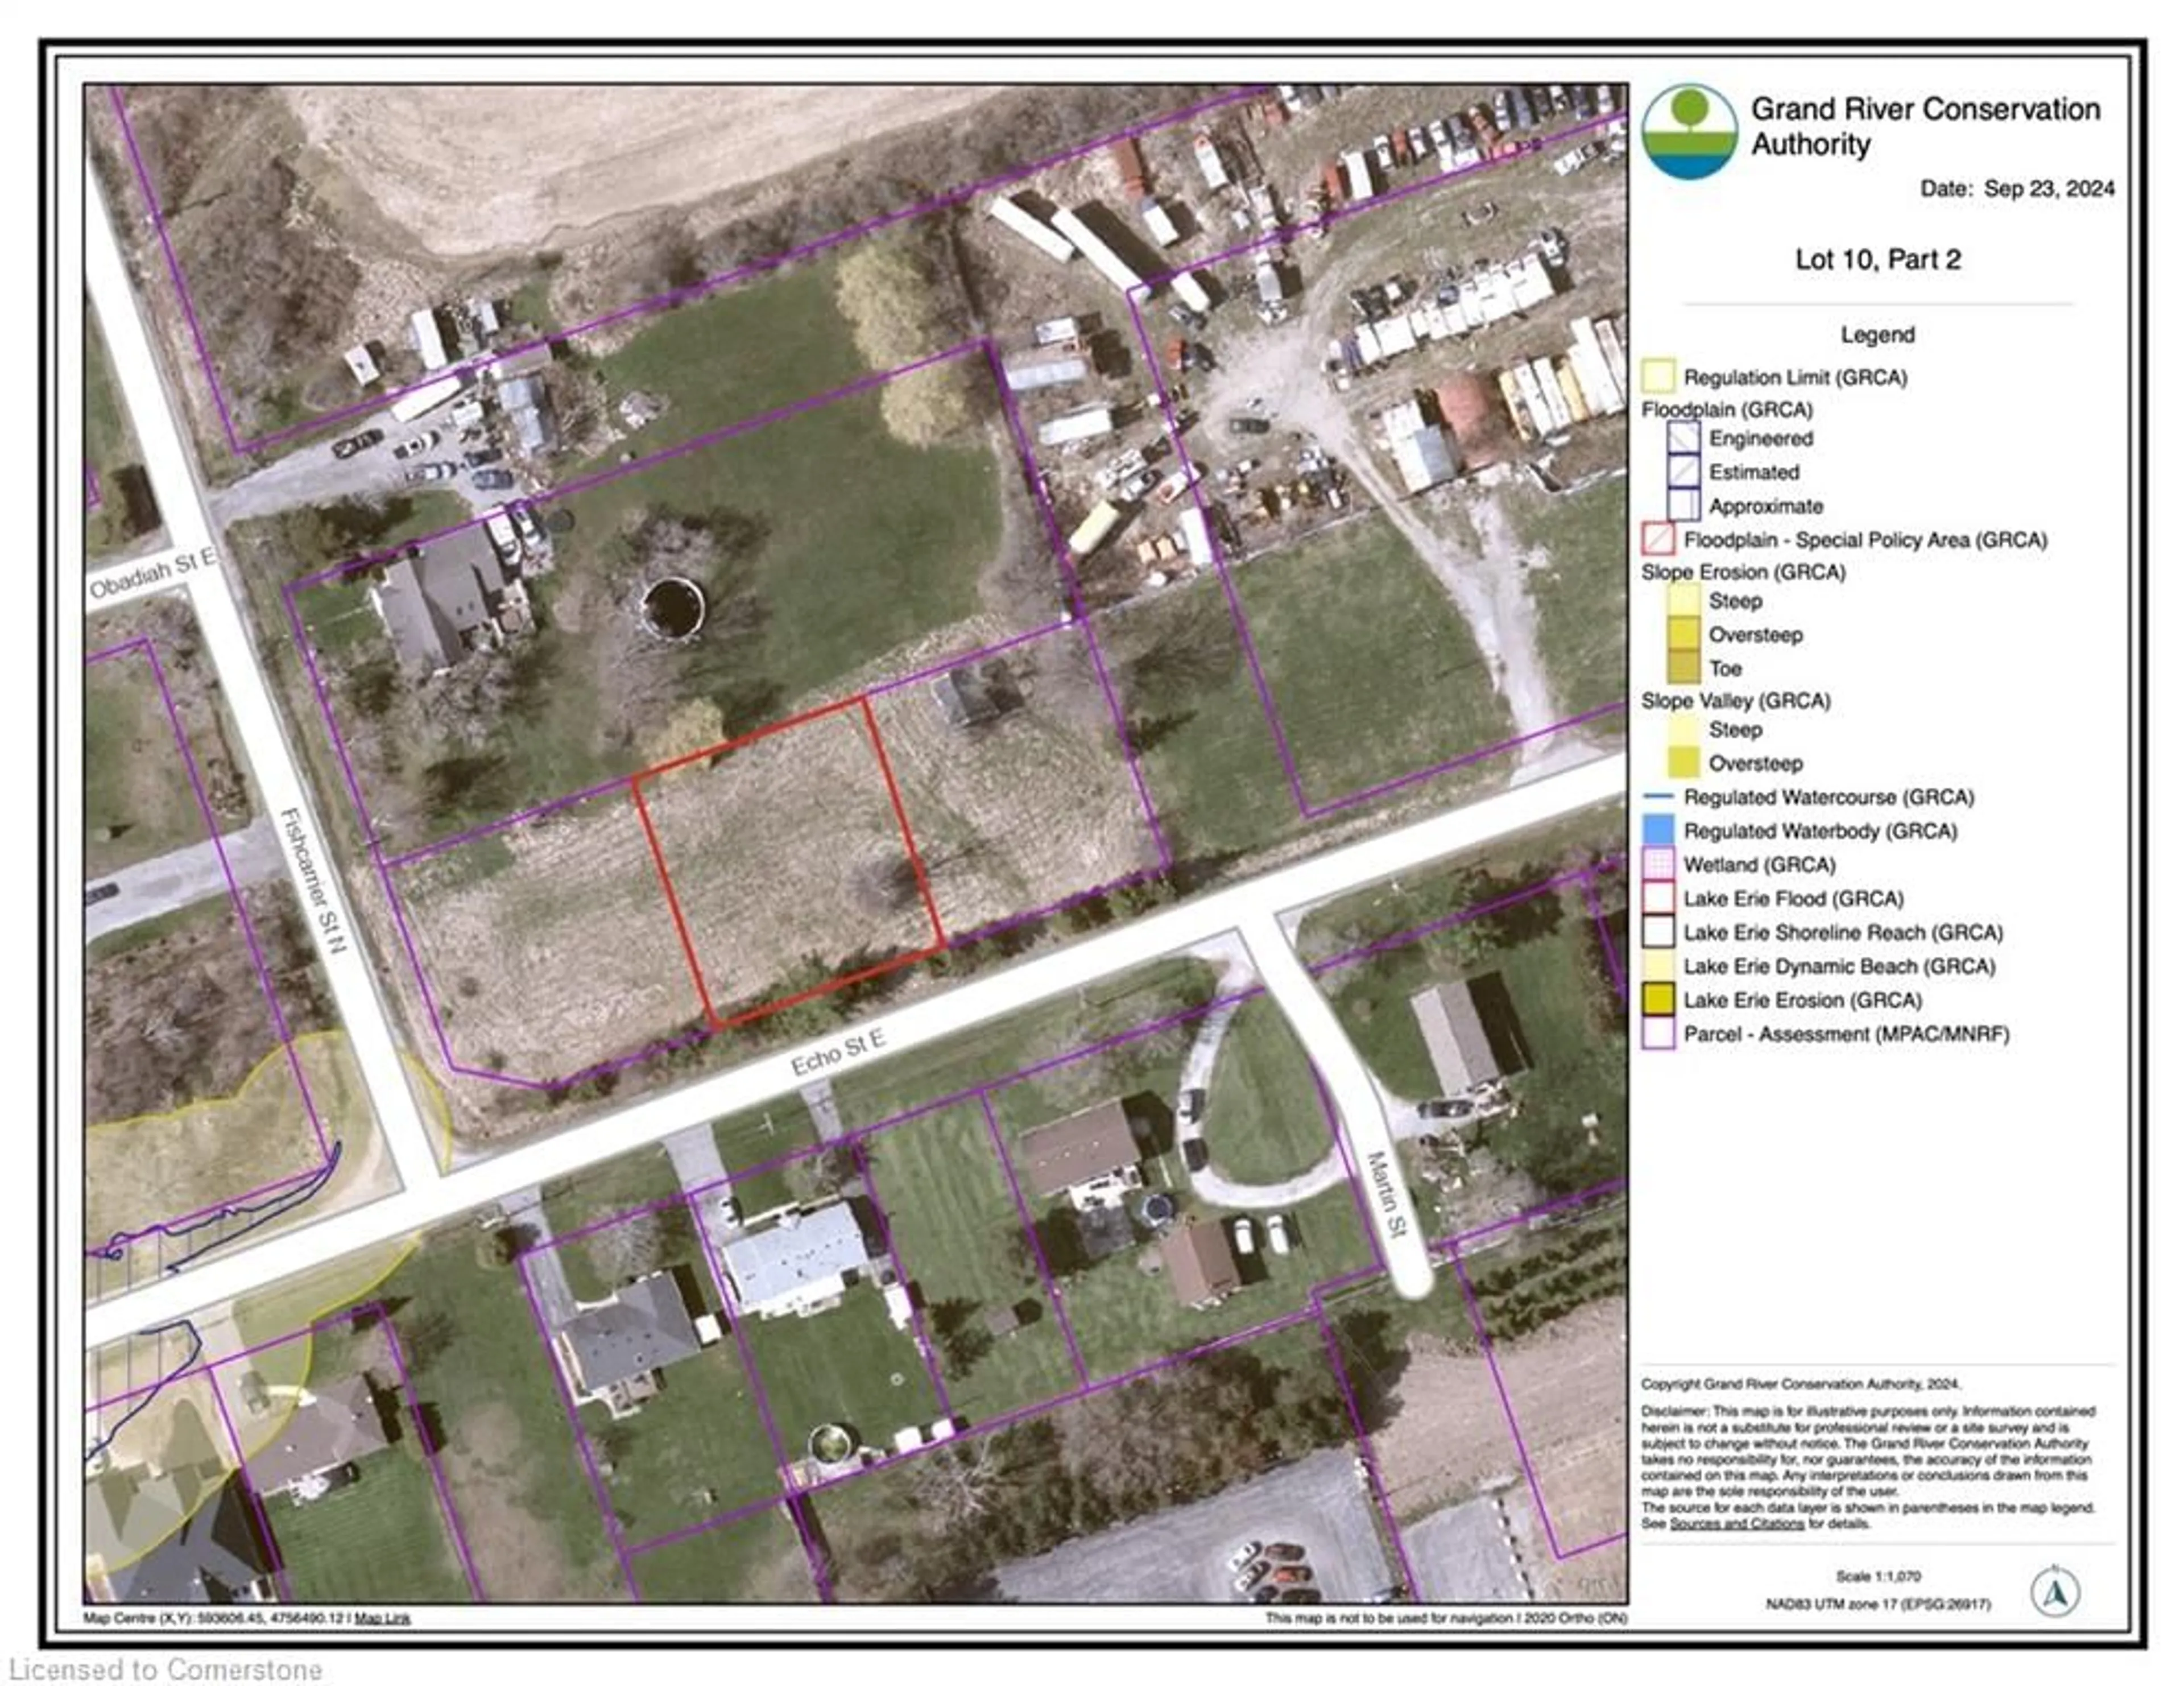Image resolution: width=2184 pixels, height=1686 pixels.
Task: Click the Lake Erie Flood legend box
Action: 1658,898
